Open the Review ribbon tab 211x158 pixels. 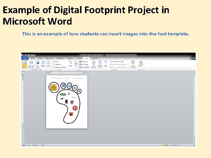pos(79,59)
